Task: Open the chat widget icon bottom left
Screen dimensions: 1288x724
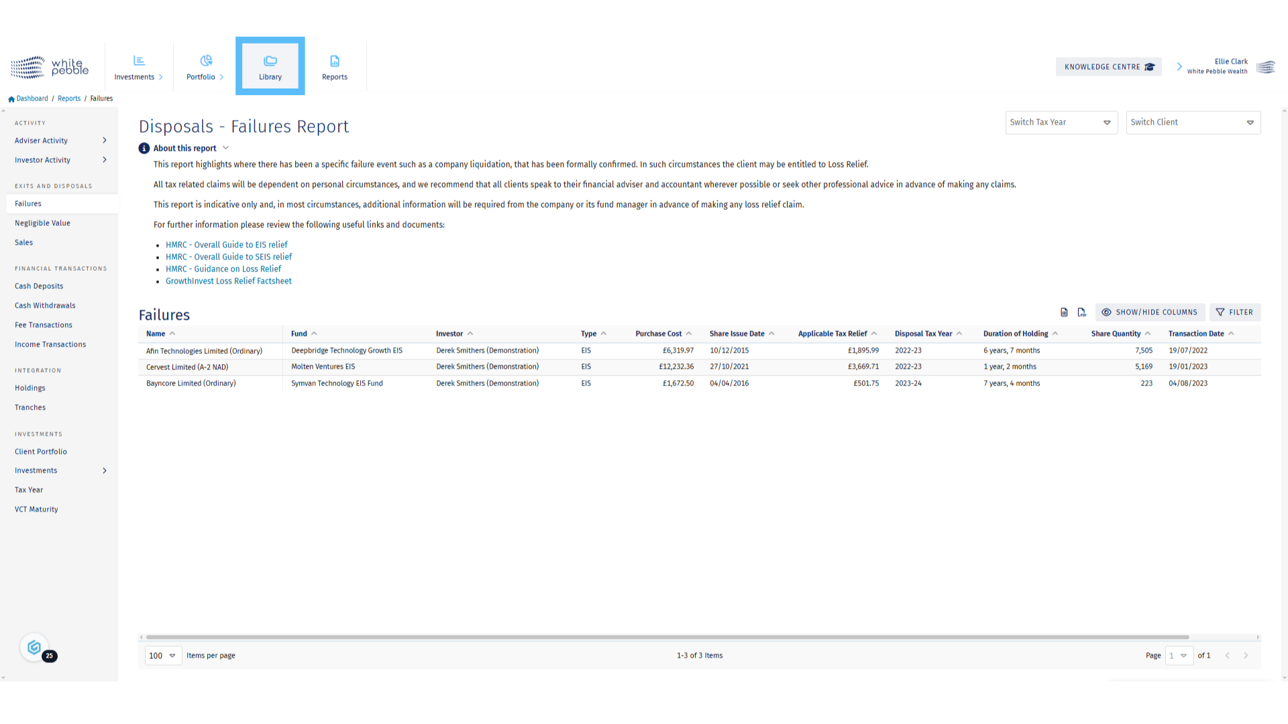Action: coord(34,648)
